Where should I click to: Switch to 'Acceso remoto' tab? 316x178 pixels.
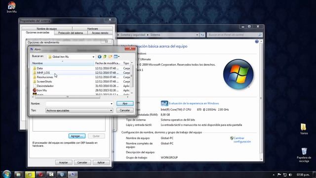coord(100,33)
